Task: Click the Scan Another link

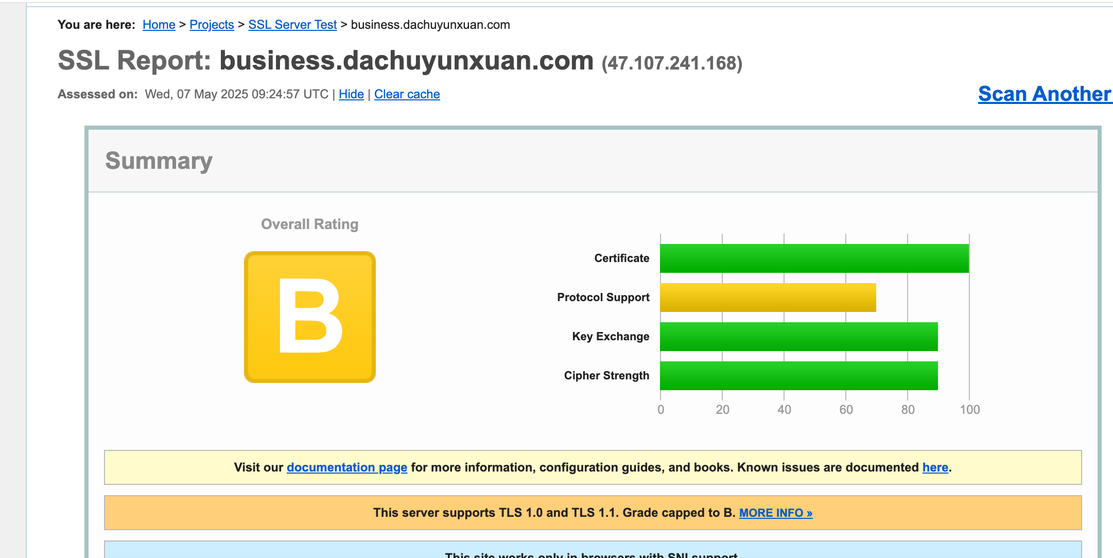Action: point(1045,94)
